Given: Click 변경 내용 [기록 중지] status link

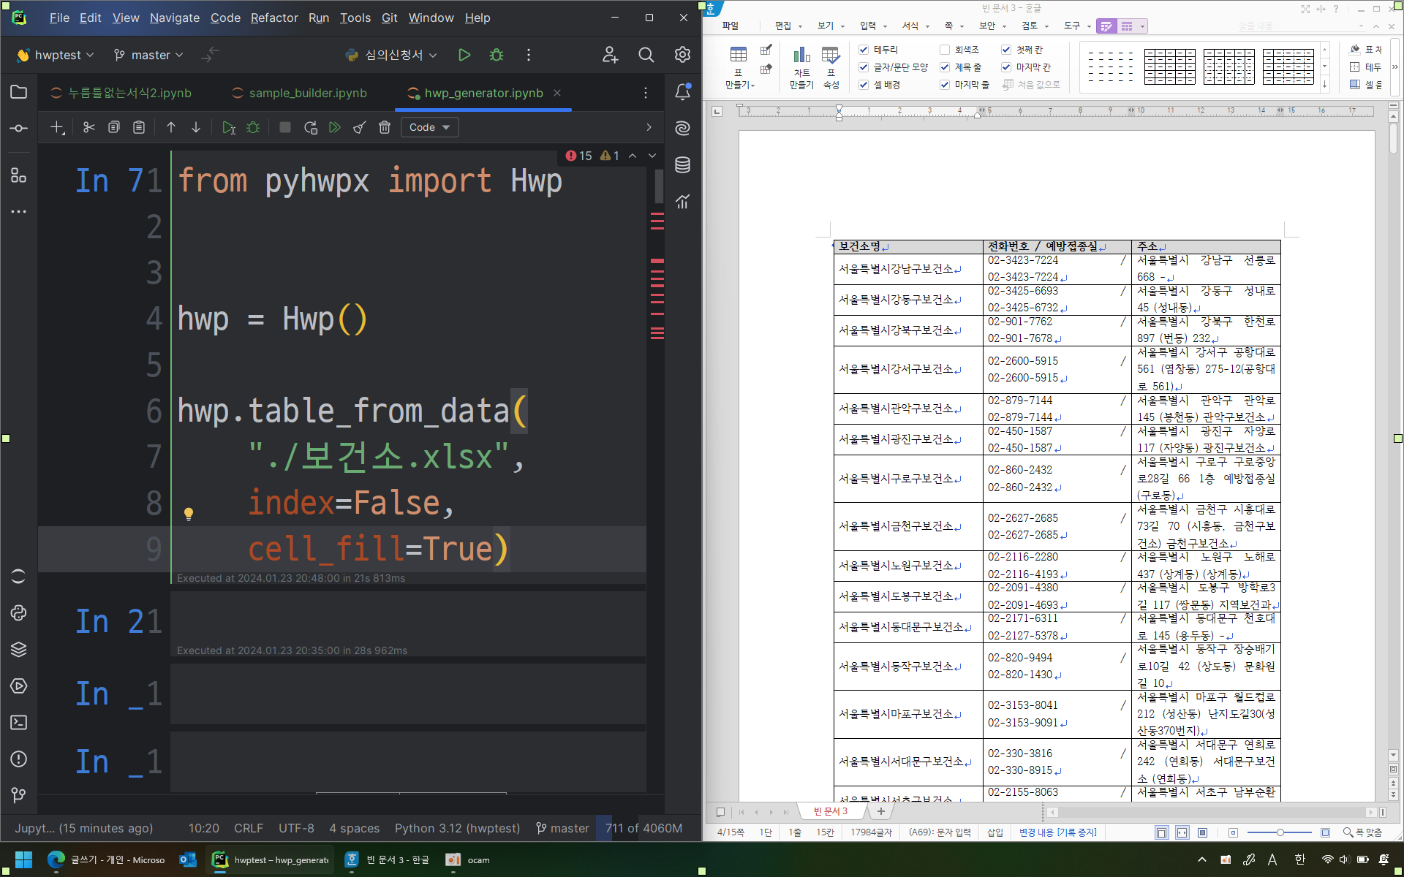Looking at the screenshot, I should click(x=1057, y=832).
